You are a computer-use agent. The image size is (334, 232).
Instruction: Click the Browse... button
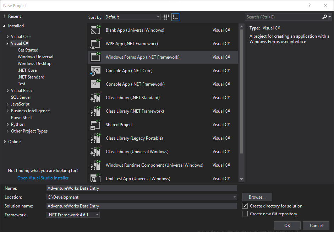pyautogui.click(x=257, y=197)
